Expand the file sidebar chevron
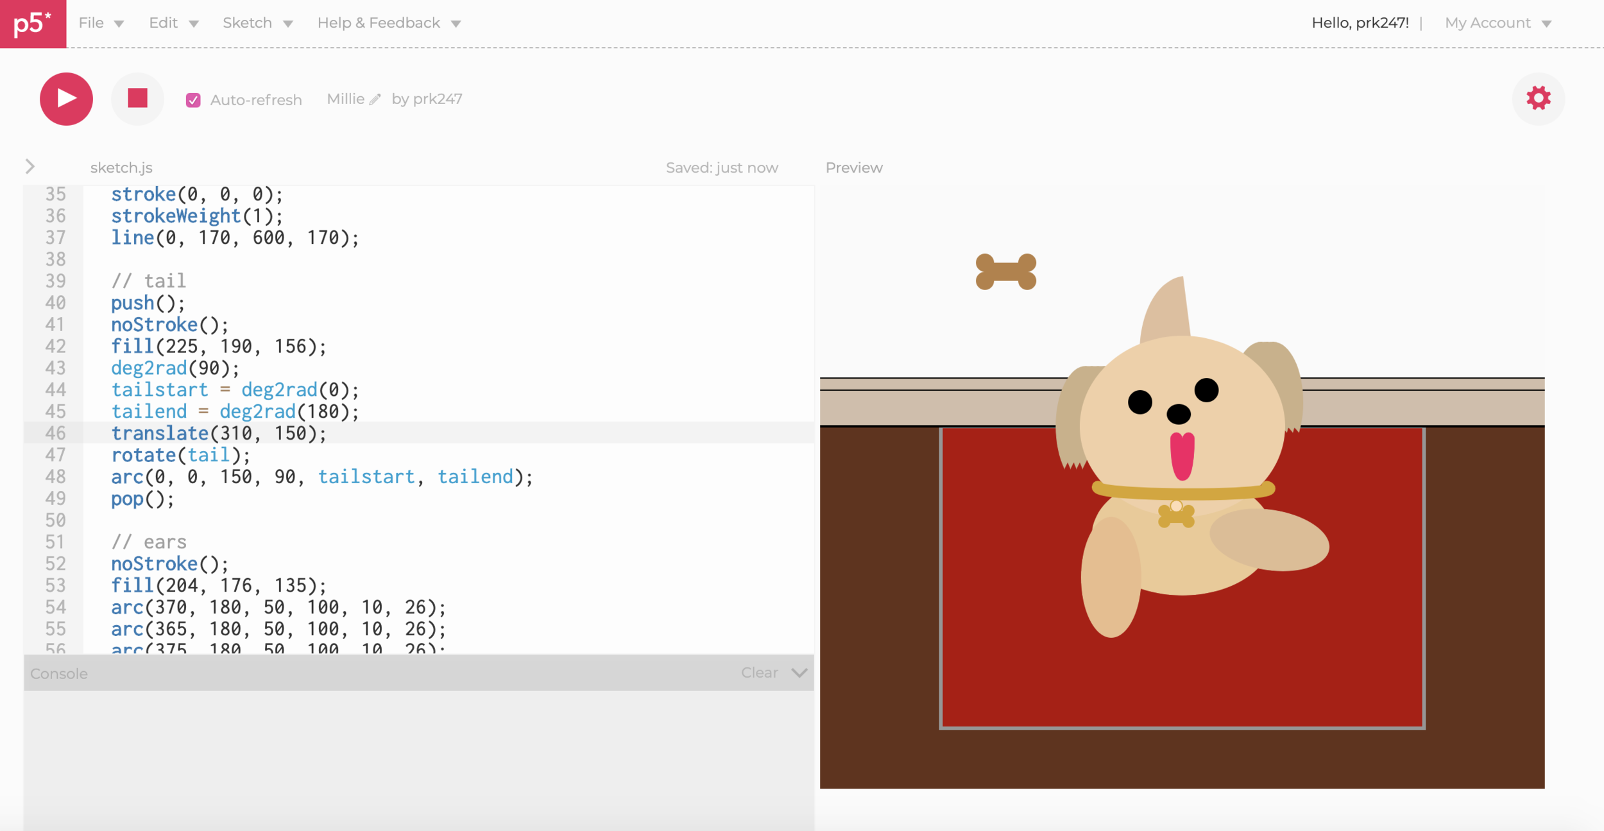Screen dimensions: 1604x831 pos(30,167)
